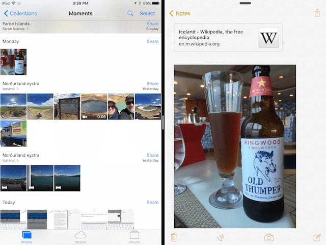Image resolution: width=326 pixels, height=245 pixels.
Task: Grab the split view divider handle
Action: coord(163,123)
